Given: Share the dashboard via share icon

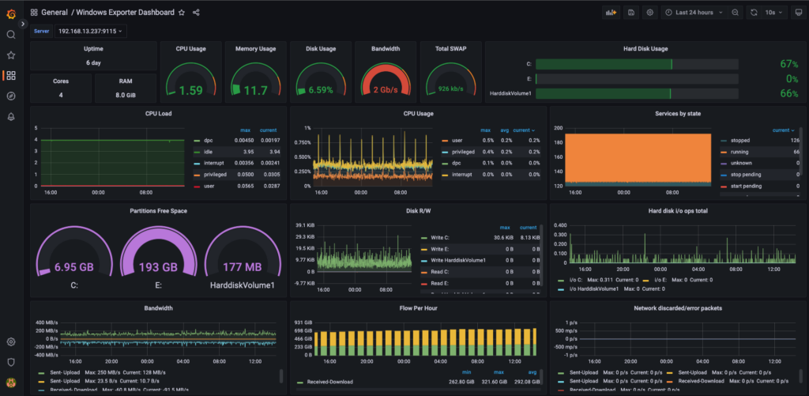Looking at the screenshot, I should click(196, 13).
